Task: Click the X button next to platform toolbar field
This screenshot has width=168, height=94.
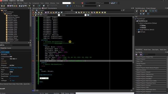Action: click(99, 6)
